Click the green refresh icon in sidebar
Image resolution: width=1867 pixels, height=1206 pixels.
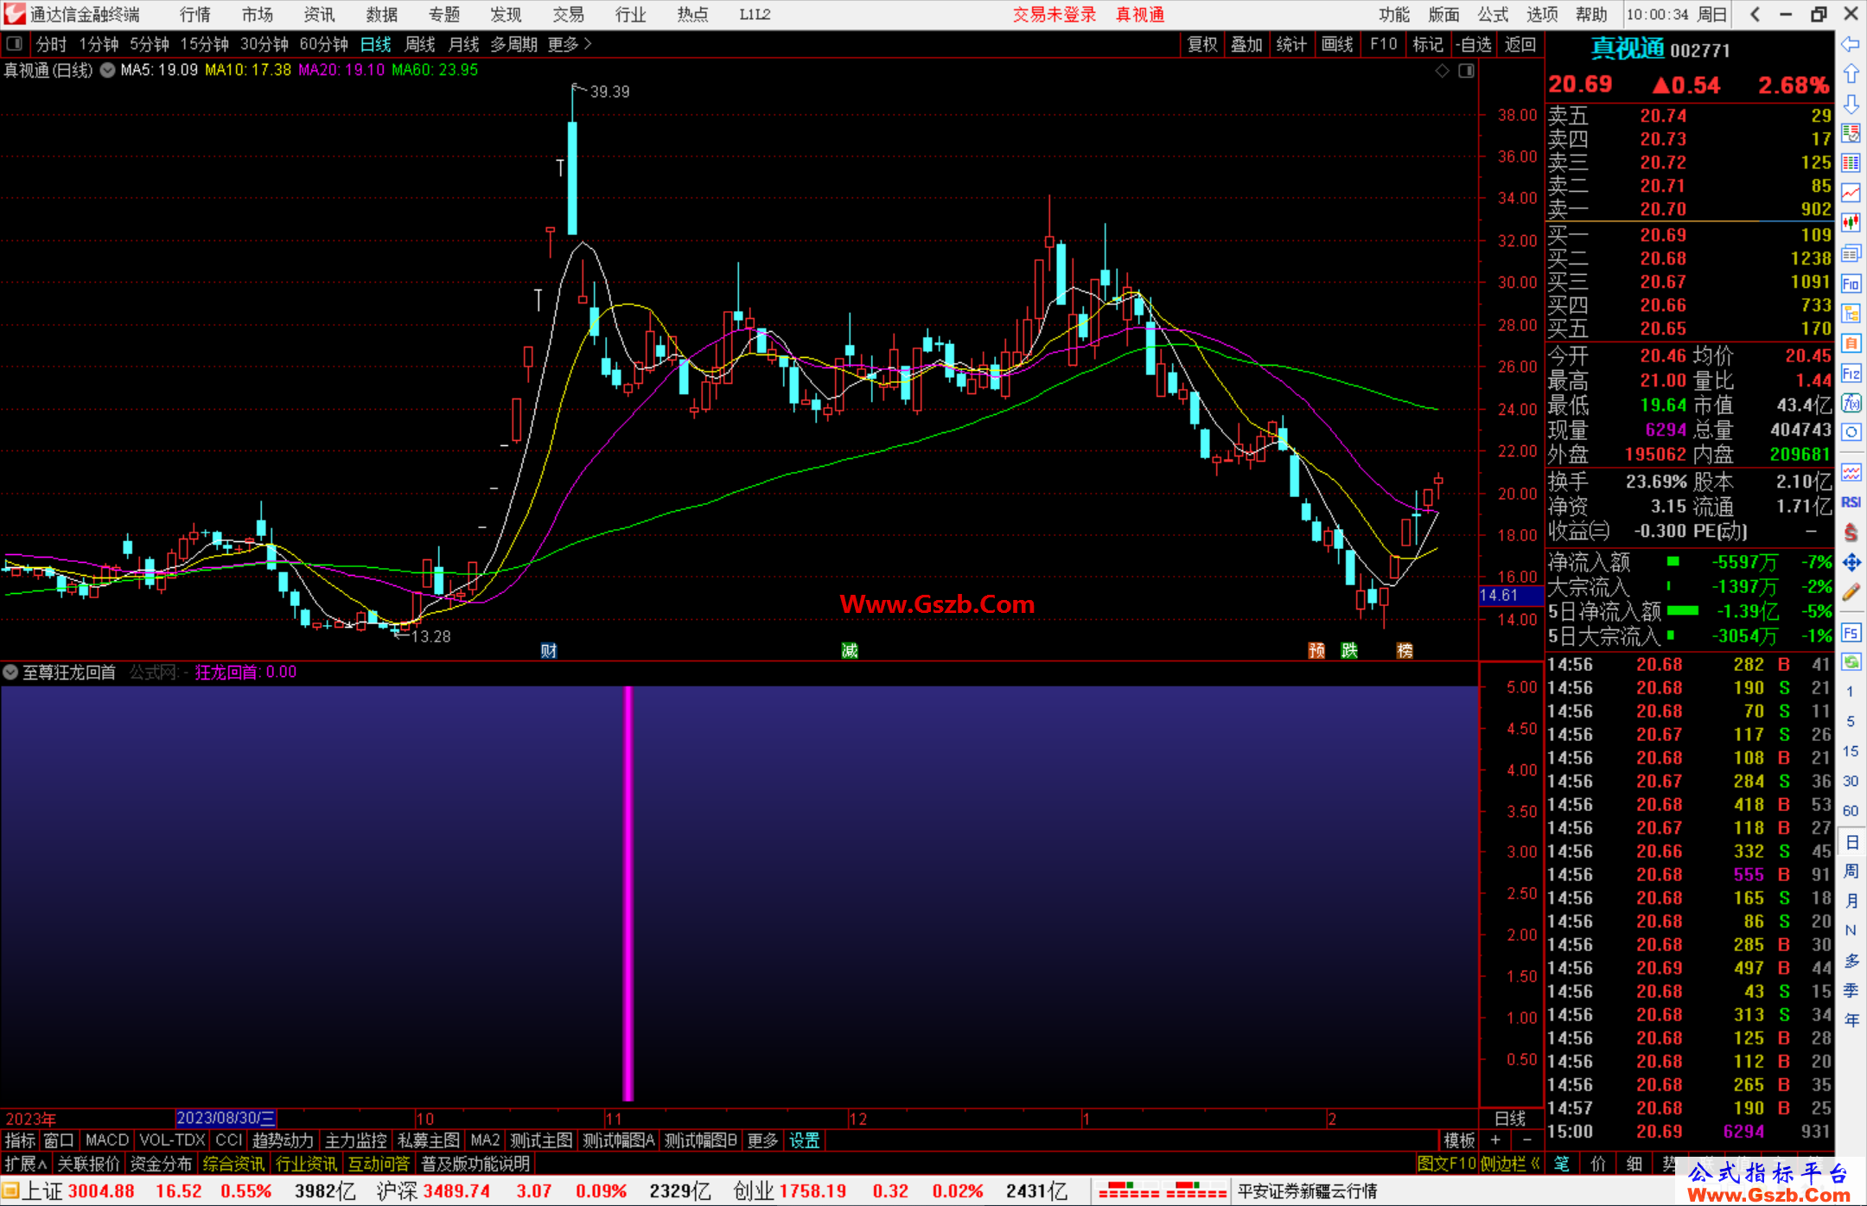(x=1851, y=662)
